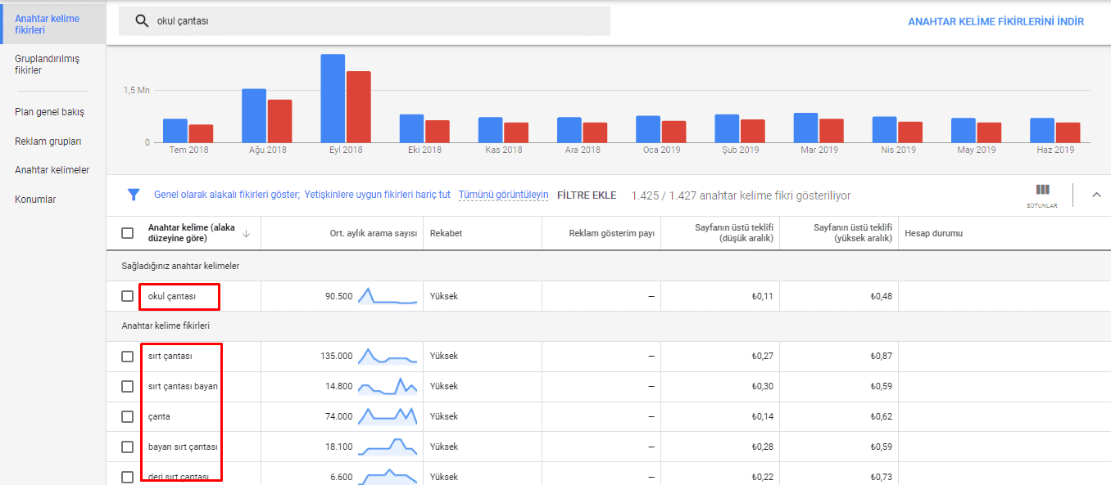Click FİLTRE EKLE button
Image resolution: width=1111 pixels, height=485 pixels.
pyautogui.click(x=587, y=195)
